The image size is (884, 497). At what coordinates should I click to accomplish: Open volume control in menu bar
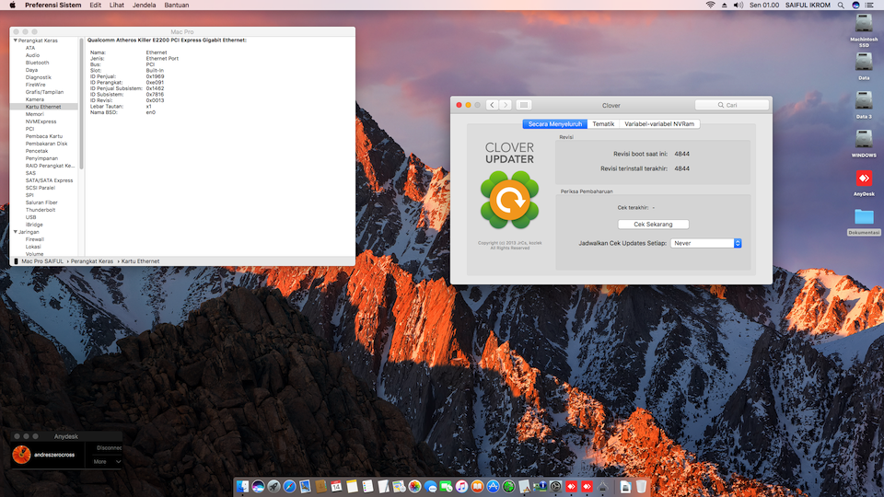point(739,6)
